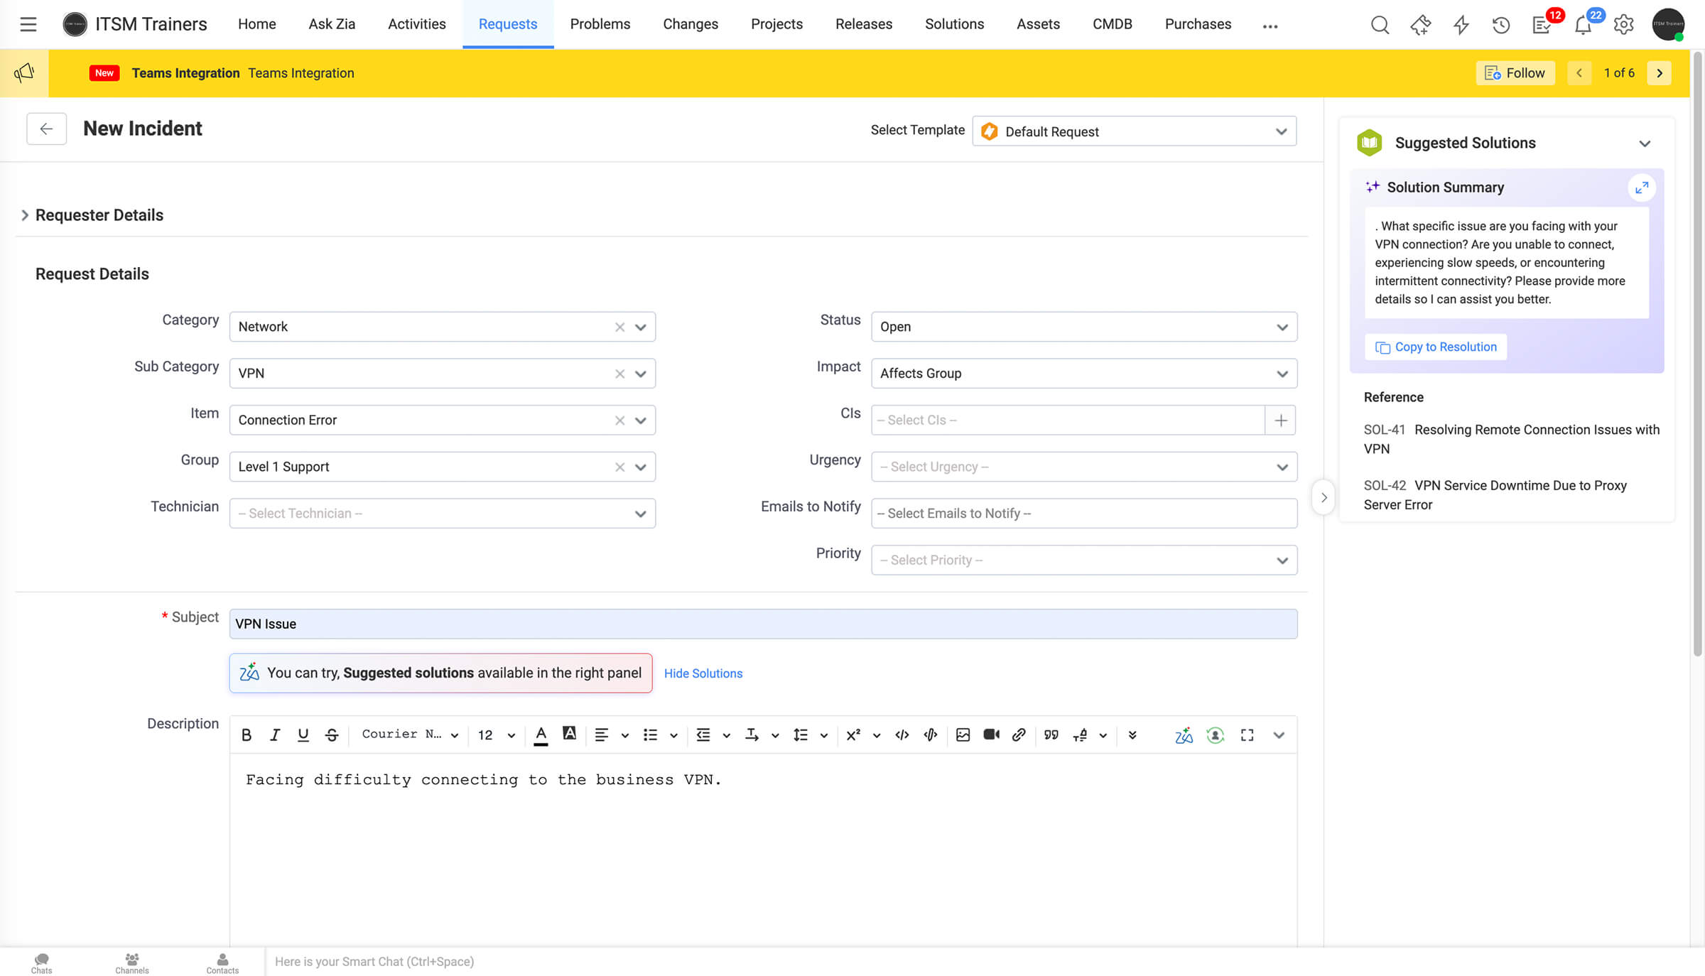
Task: Insert a hyperlink in the description editor
Action: coord(1019,735)
